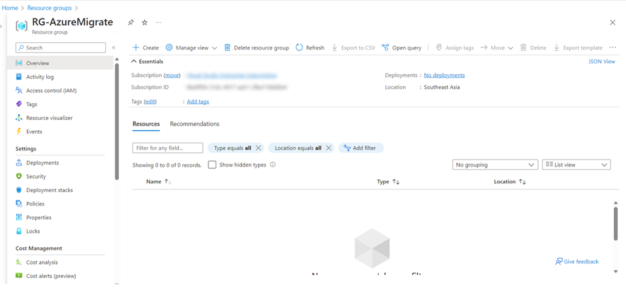
Task: Sort by Name column
Action: click(159, 182)
